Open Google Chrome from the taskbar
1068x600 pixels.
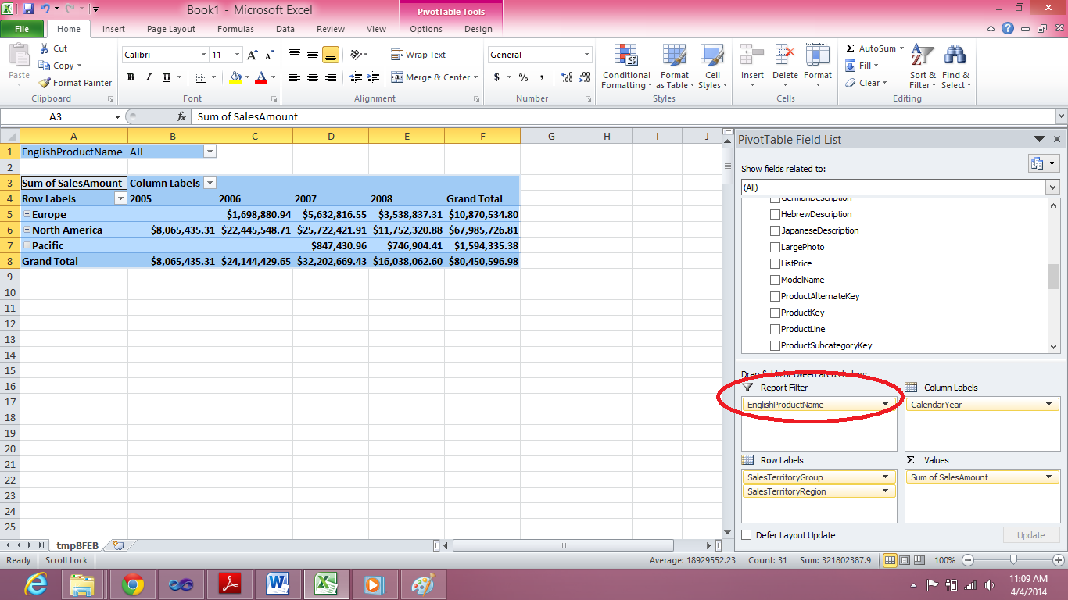[132, 584]
